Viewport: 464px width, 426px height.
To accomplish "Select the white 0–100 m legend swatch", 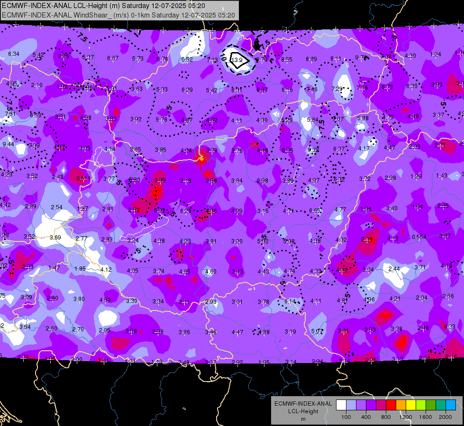I will [x=341, y=405].
